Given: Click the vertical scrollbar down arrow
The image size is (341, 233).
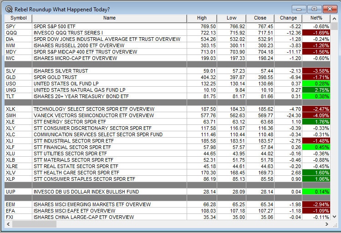Looking at the screenshot, I should coord(335,217).
